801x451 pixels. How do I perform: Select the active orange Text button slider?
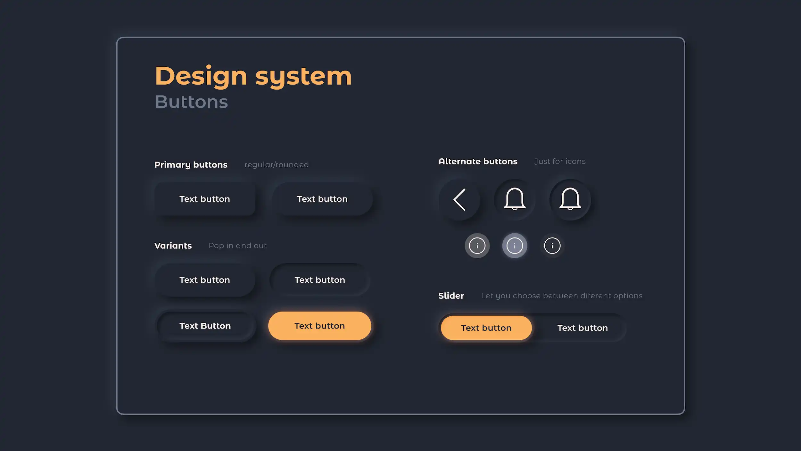pyautogui.click(x=486, y=328)
